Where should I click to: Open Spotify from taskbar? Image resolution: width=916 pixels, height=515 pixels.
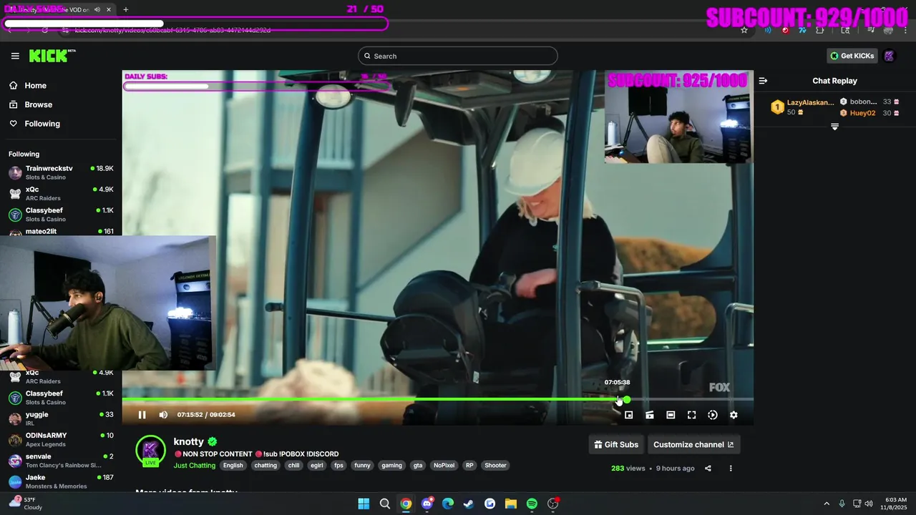[x=532, y=504]
